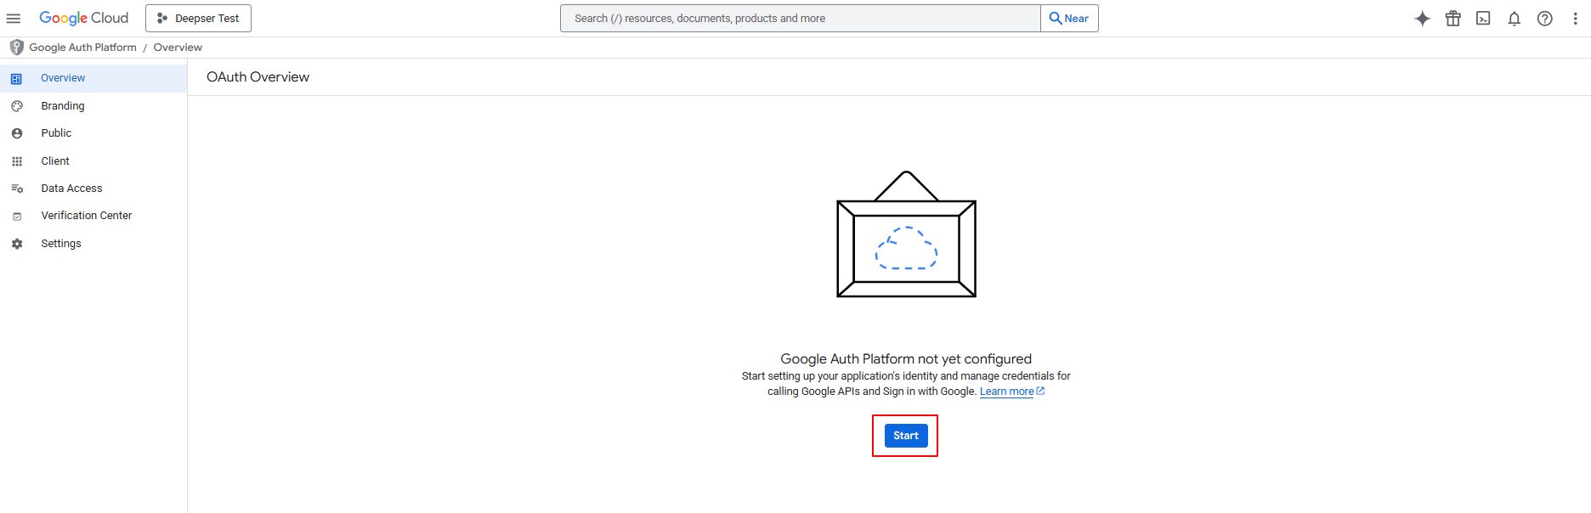Open the hamburger navigation menu
Viewport: 1591px width, 513px height.
pyautogui.click(x=14, y=18)
